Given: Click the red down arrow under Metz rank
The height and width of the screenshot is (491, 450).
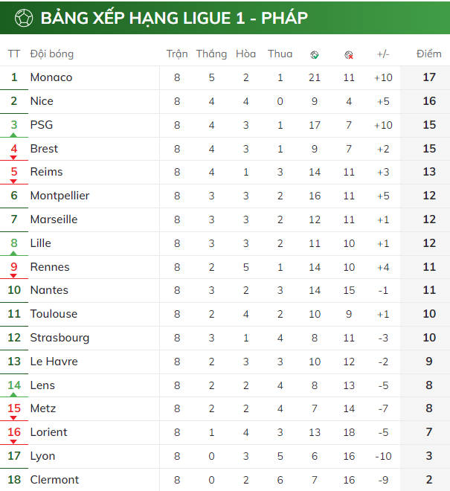Looking at the screenshot, I should click(13, 418).
